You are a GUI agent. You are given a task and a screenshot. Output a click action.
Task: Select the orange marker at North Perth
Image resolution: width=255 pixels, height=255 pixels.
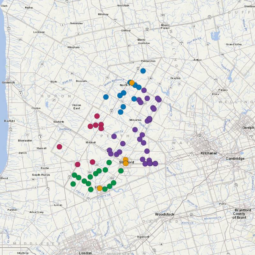click(x=132, y=83)
